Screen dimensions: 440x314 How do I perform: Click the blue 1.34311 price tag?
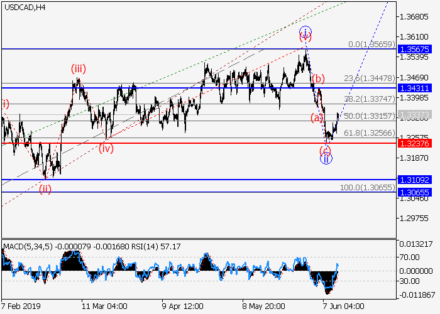(417, 88)
